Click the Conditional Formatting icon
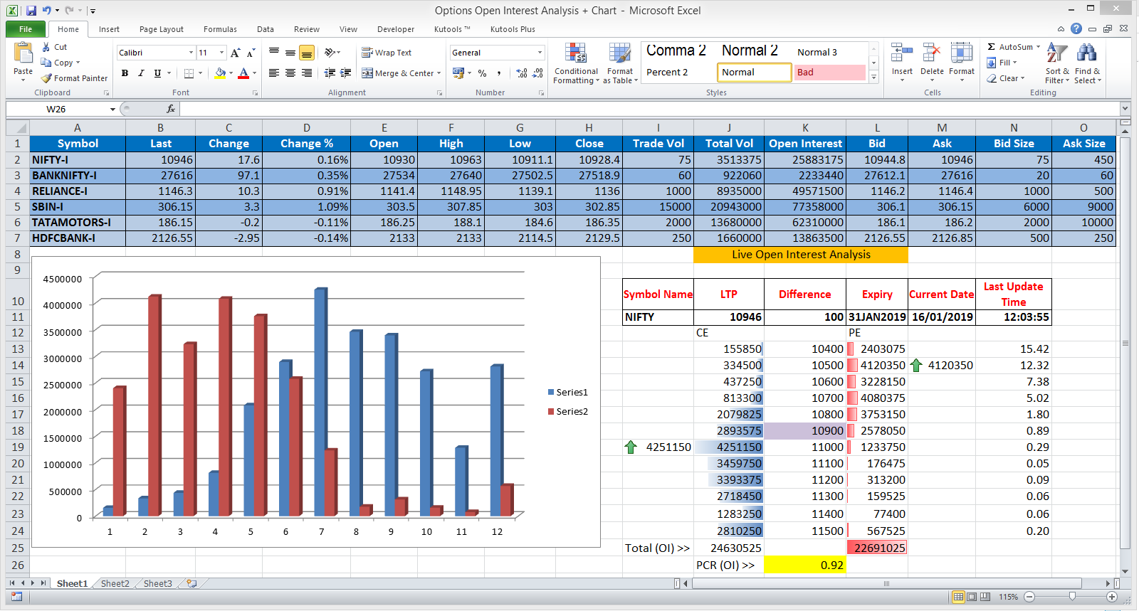Viewport: 1139px width, 611px height. (x=575, y=54)
